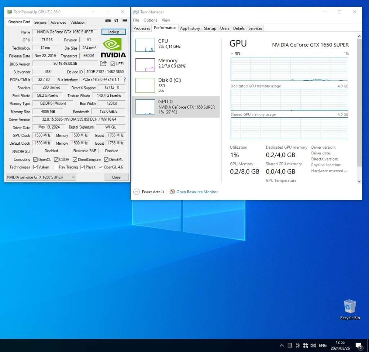
Task: Click the Open Resource Monitor link
Action: (197, 192)
